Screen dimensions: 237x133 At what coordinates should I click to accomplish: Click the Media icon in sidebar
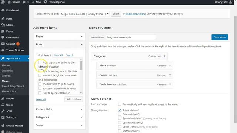click(x=3, y=25)
